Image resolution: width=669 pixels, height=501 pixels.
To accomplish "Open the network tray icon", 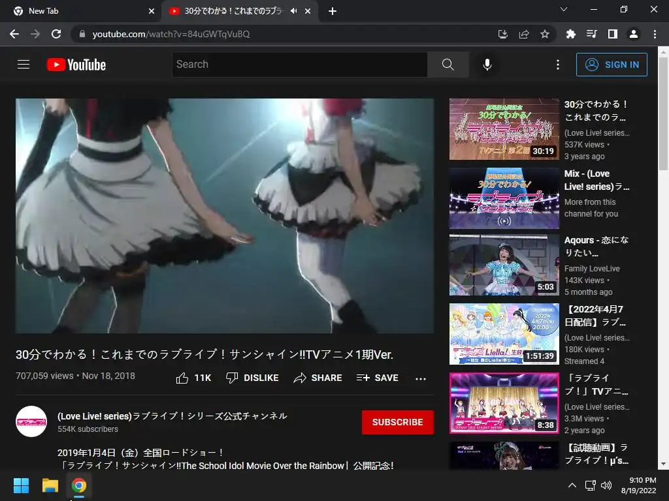I will (x=591, y=485).
